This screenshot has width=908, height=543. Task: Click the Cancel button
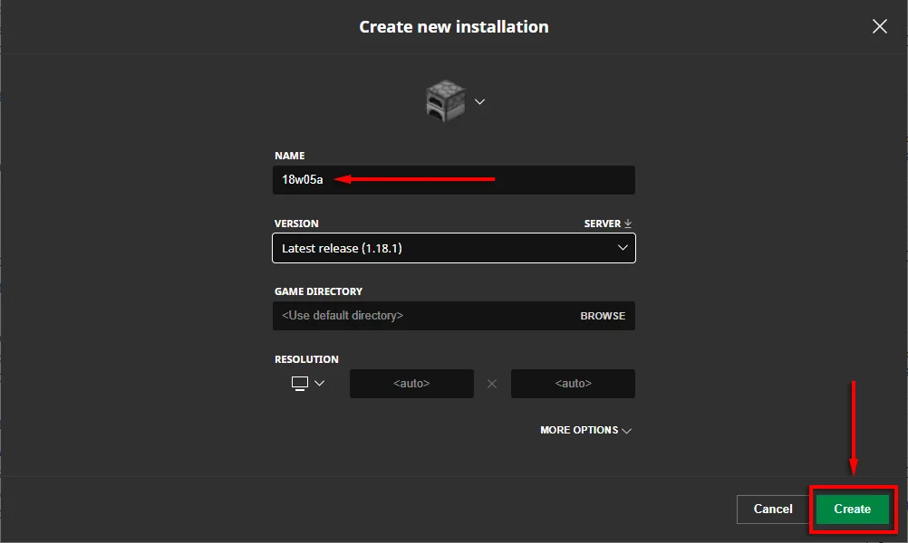click(x=772, y=509)
